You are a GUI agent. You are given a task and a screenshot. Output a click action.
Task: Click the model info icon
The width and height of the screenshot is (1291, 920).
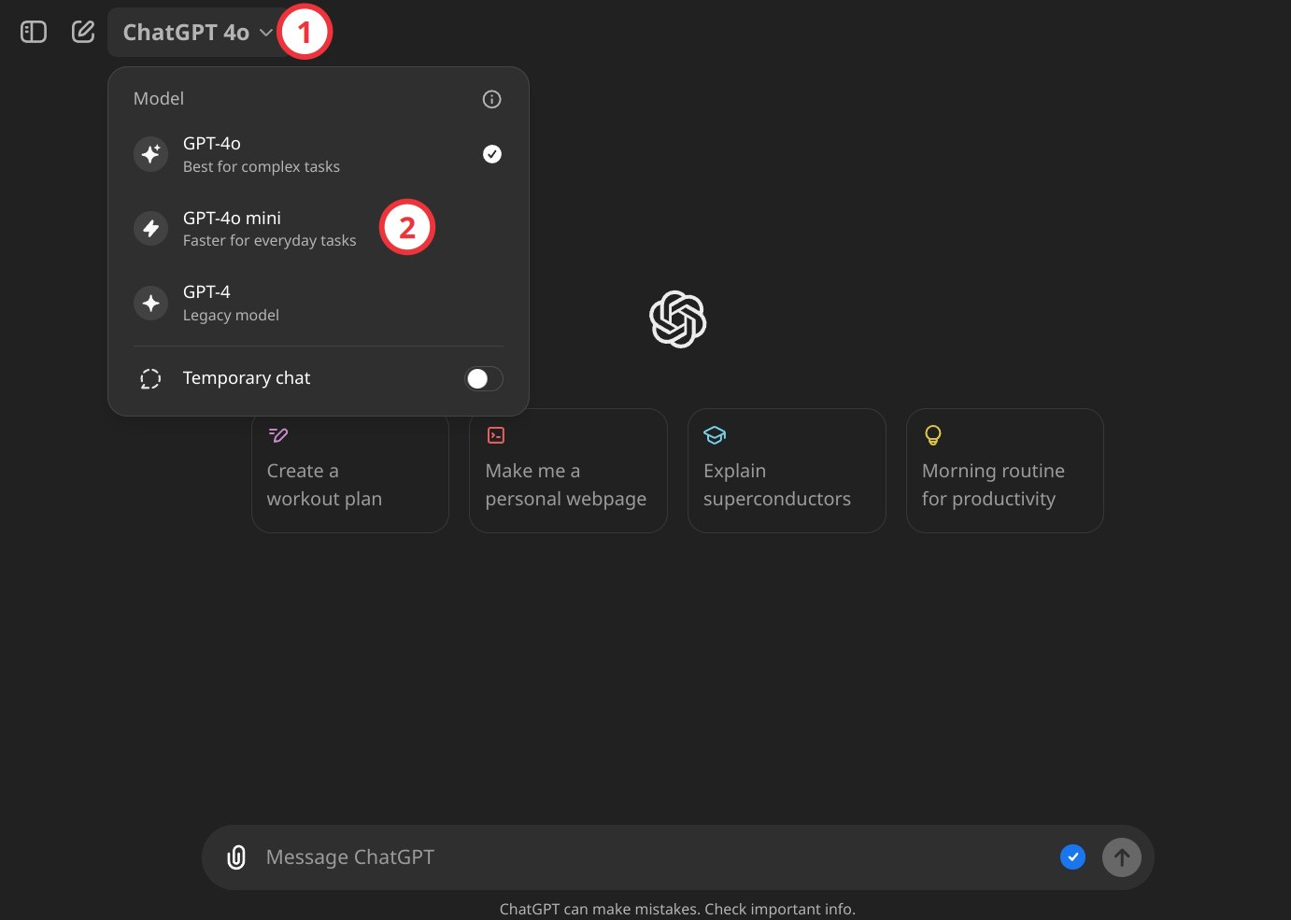(x=491, y=99)
